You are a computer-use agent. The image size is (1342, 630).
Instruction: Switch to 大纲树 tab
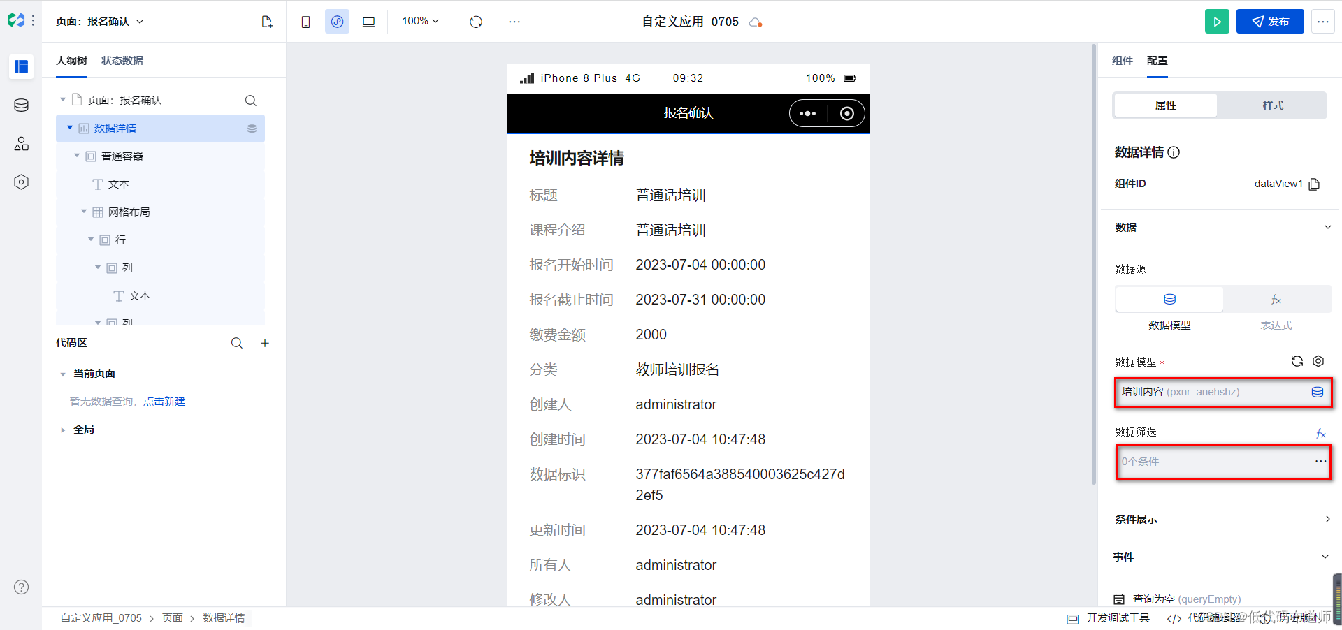(x=71, y=61)
